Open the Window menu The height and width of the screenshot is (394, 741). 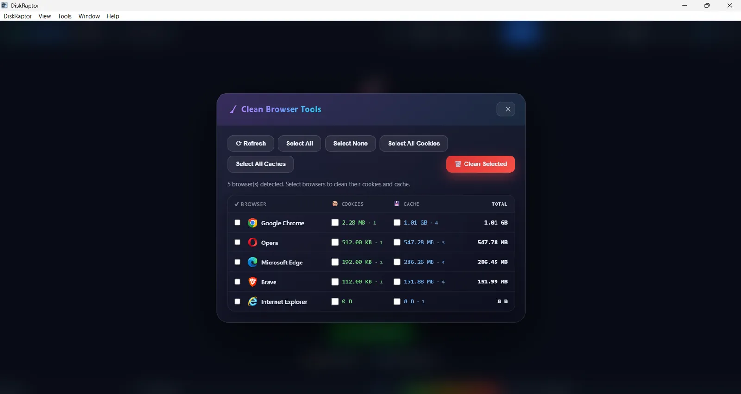click(x=89, y=16)
